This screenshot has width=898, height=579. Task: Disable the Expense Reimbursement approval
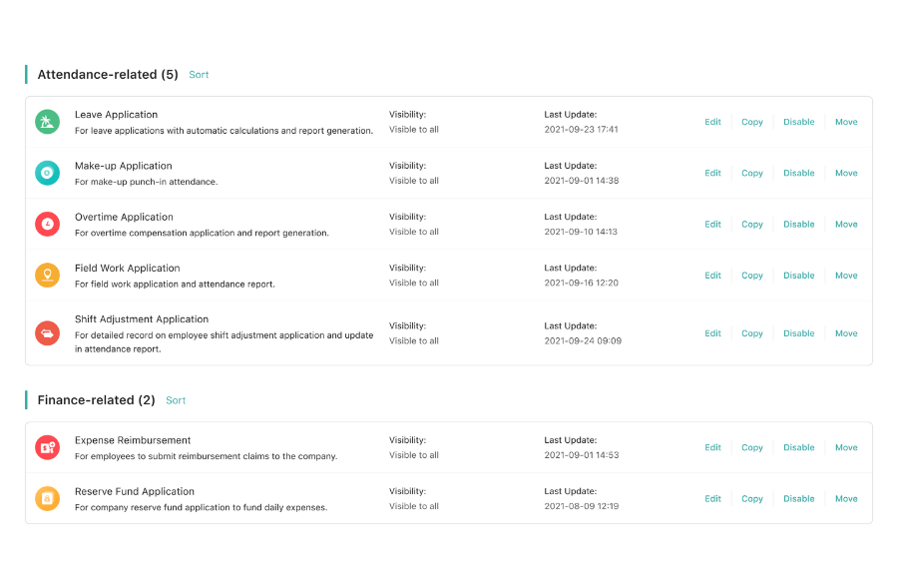coord(799,447)
